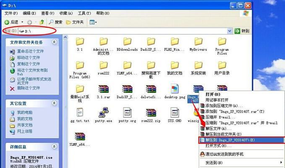Click the 后退 back button
The image size is (285, 168).
tap(11, 22)
